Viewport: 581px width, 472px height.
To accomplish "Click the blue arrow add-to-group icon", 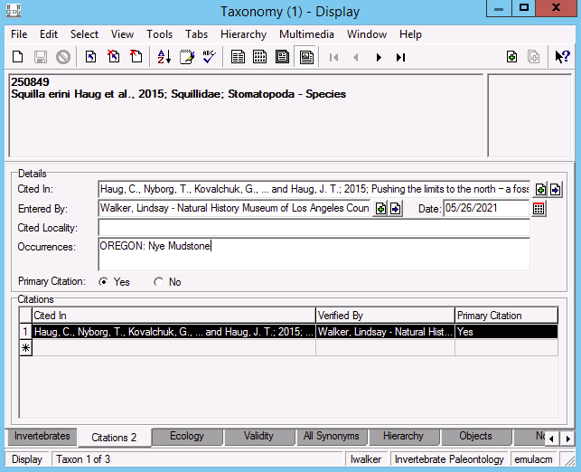I will (x=90, y=57).
